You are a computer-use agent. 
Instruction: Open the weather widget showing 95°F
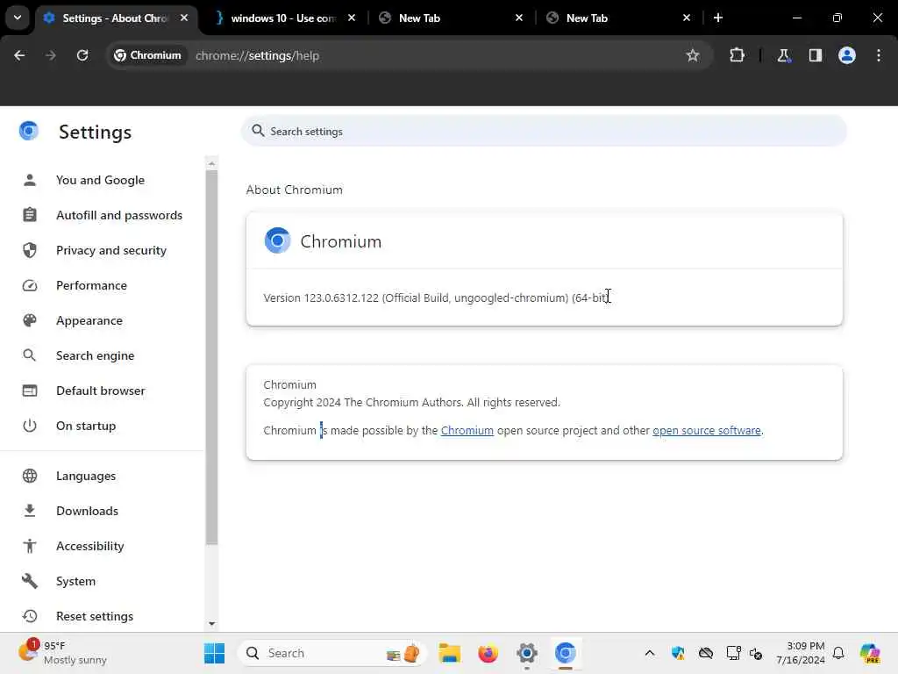pos(62,653)
